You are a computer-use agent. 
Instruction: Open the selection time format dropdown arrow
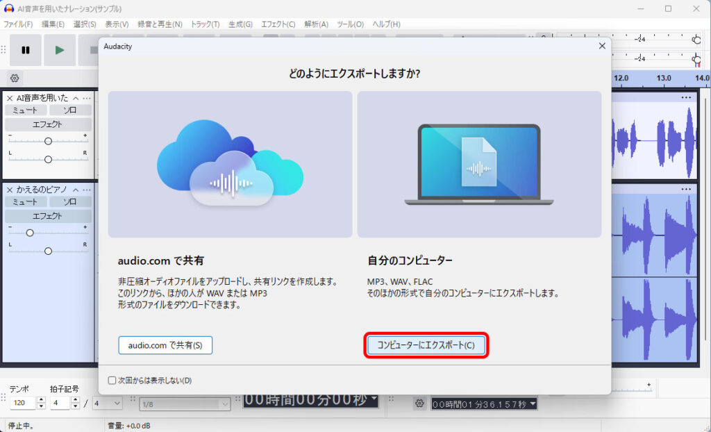533,404
